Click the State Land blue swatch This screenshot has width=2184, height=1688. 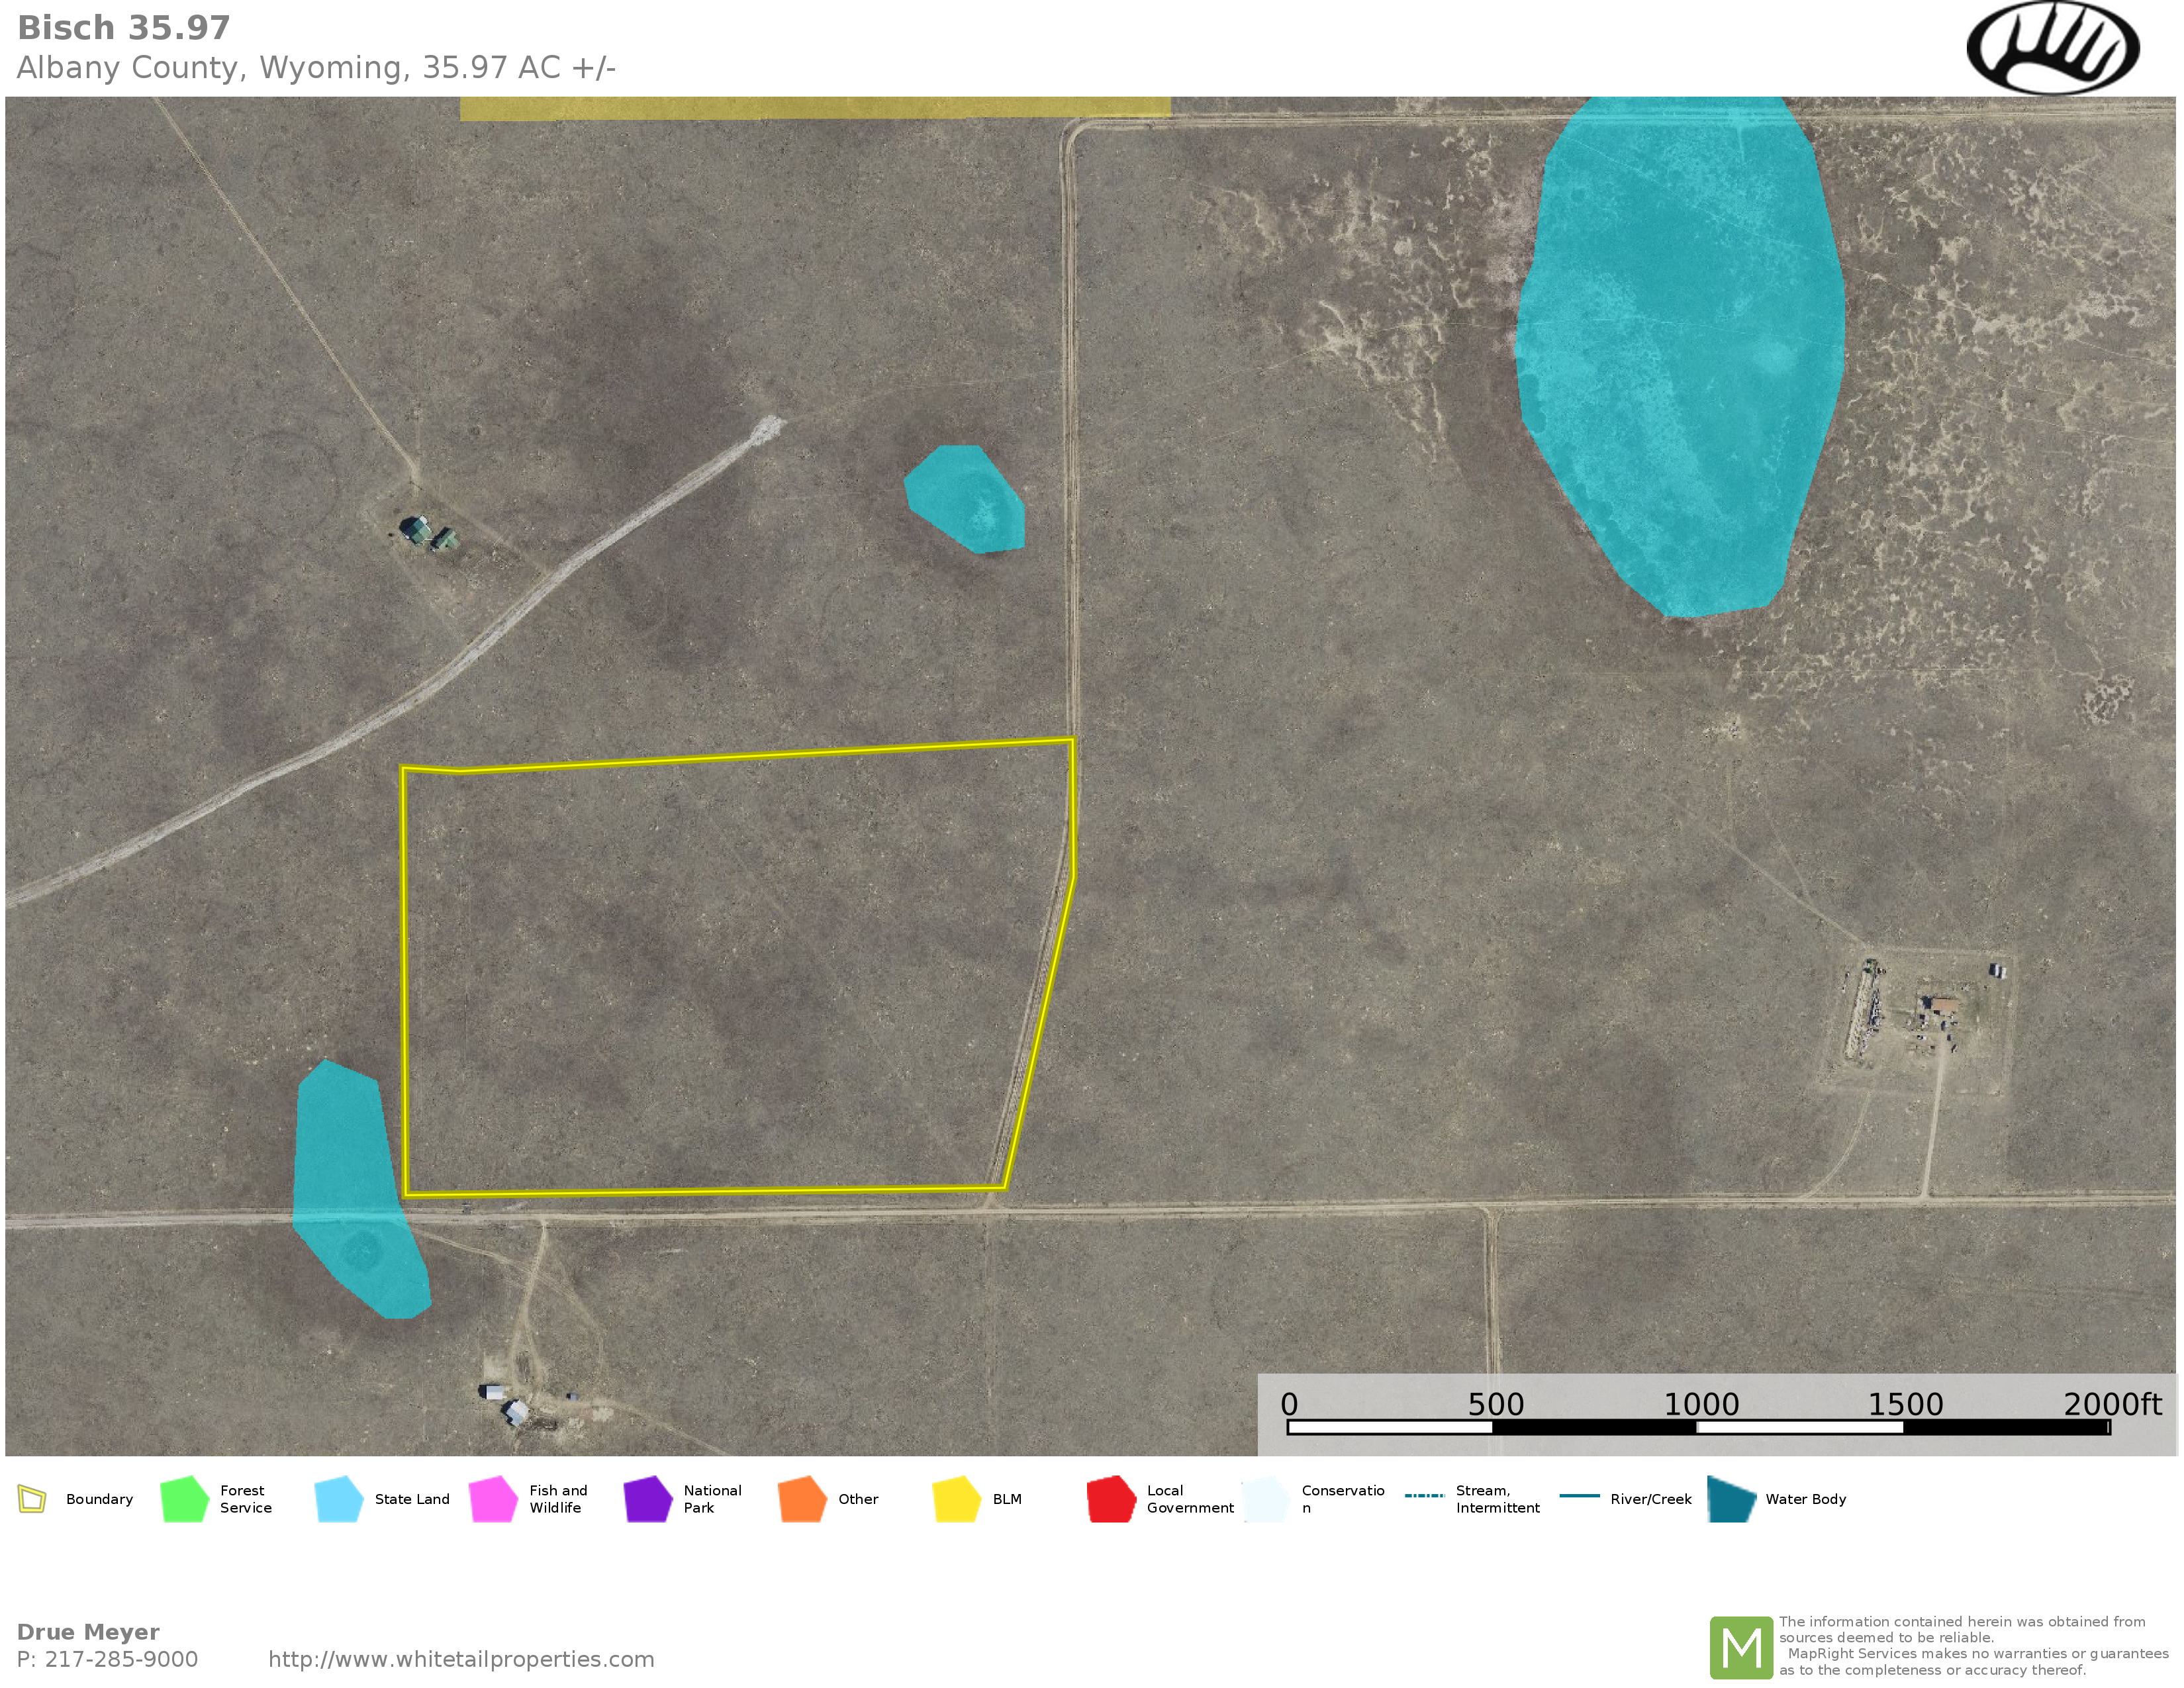(338, 1499)
